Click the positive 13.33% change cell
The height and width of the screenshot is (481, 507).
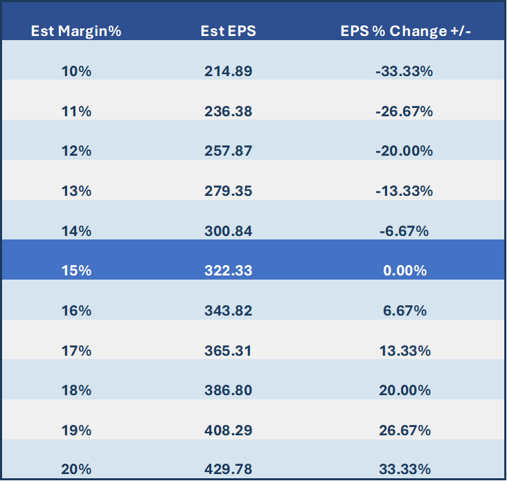click(x=406, y=351)
